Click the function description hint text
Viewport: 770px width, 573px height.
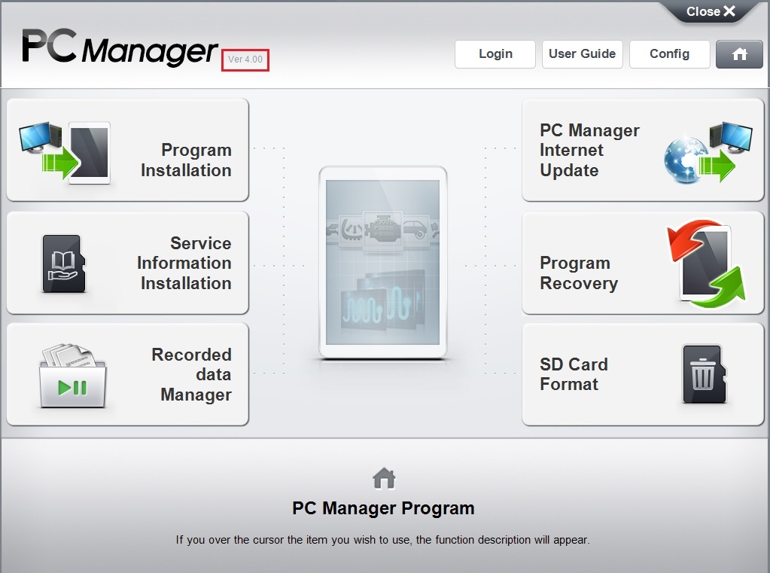point(382,540)
